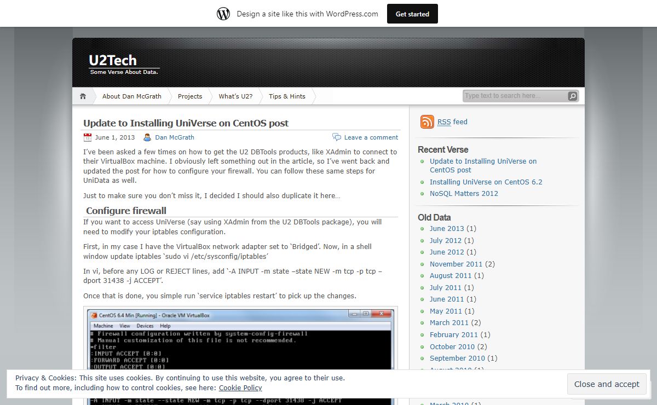Open June 2011 archive link

click(x=447, y=299)
